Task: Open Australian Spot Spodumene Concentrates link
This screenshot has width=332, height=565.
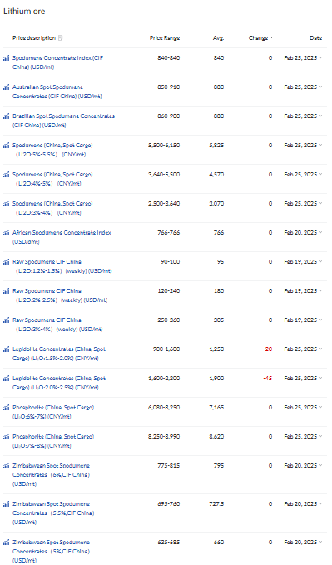Action: 57,92
